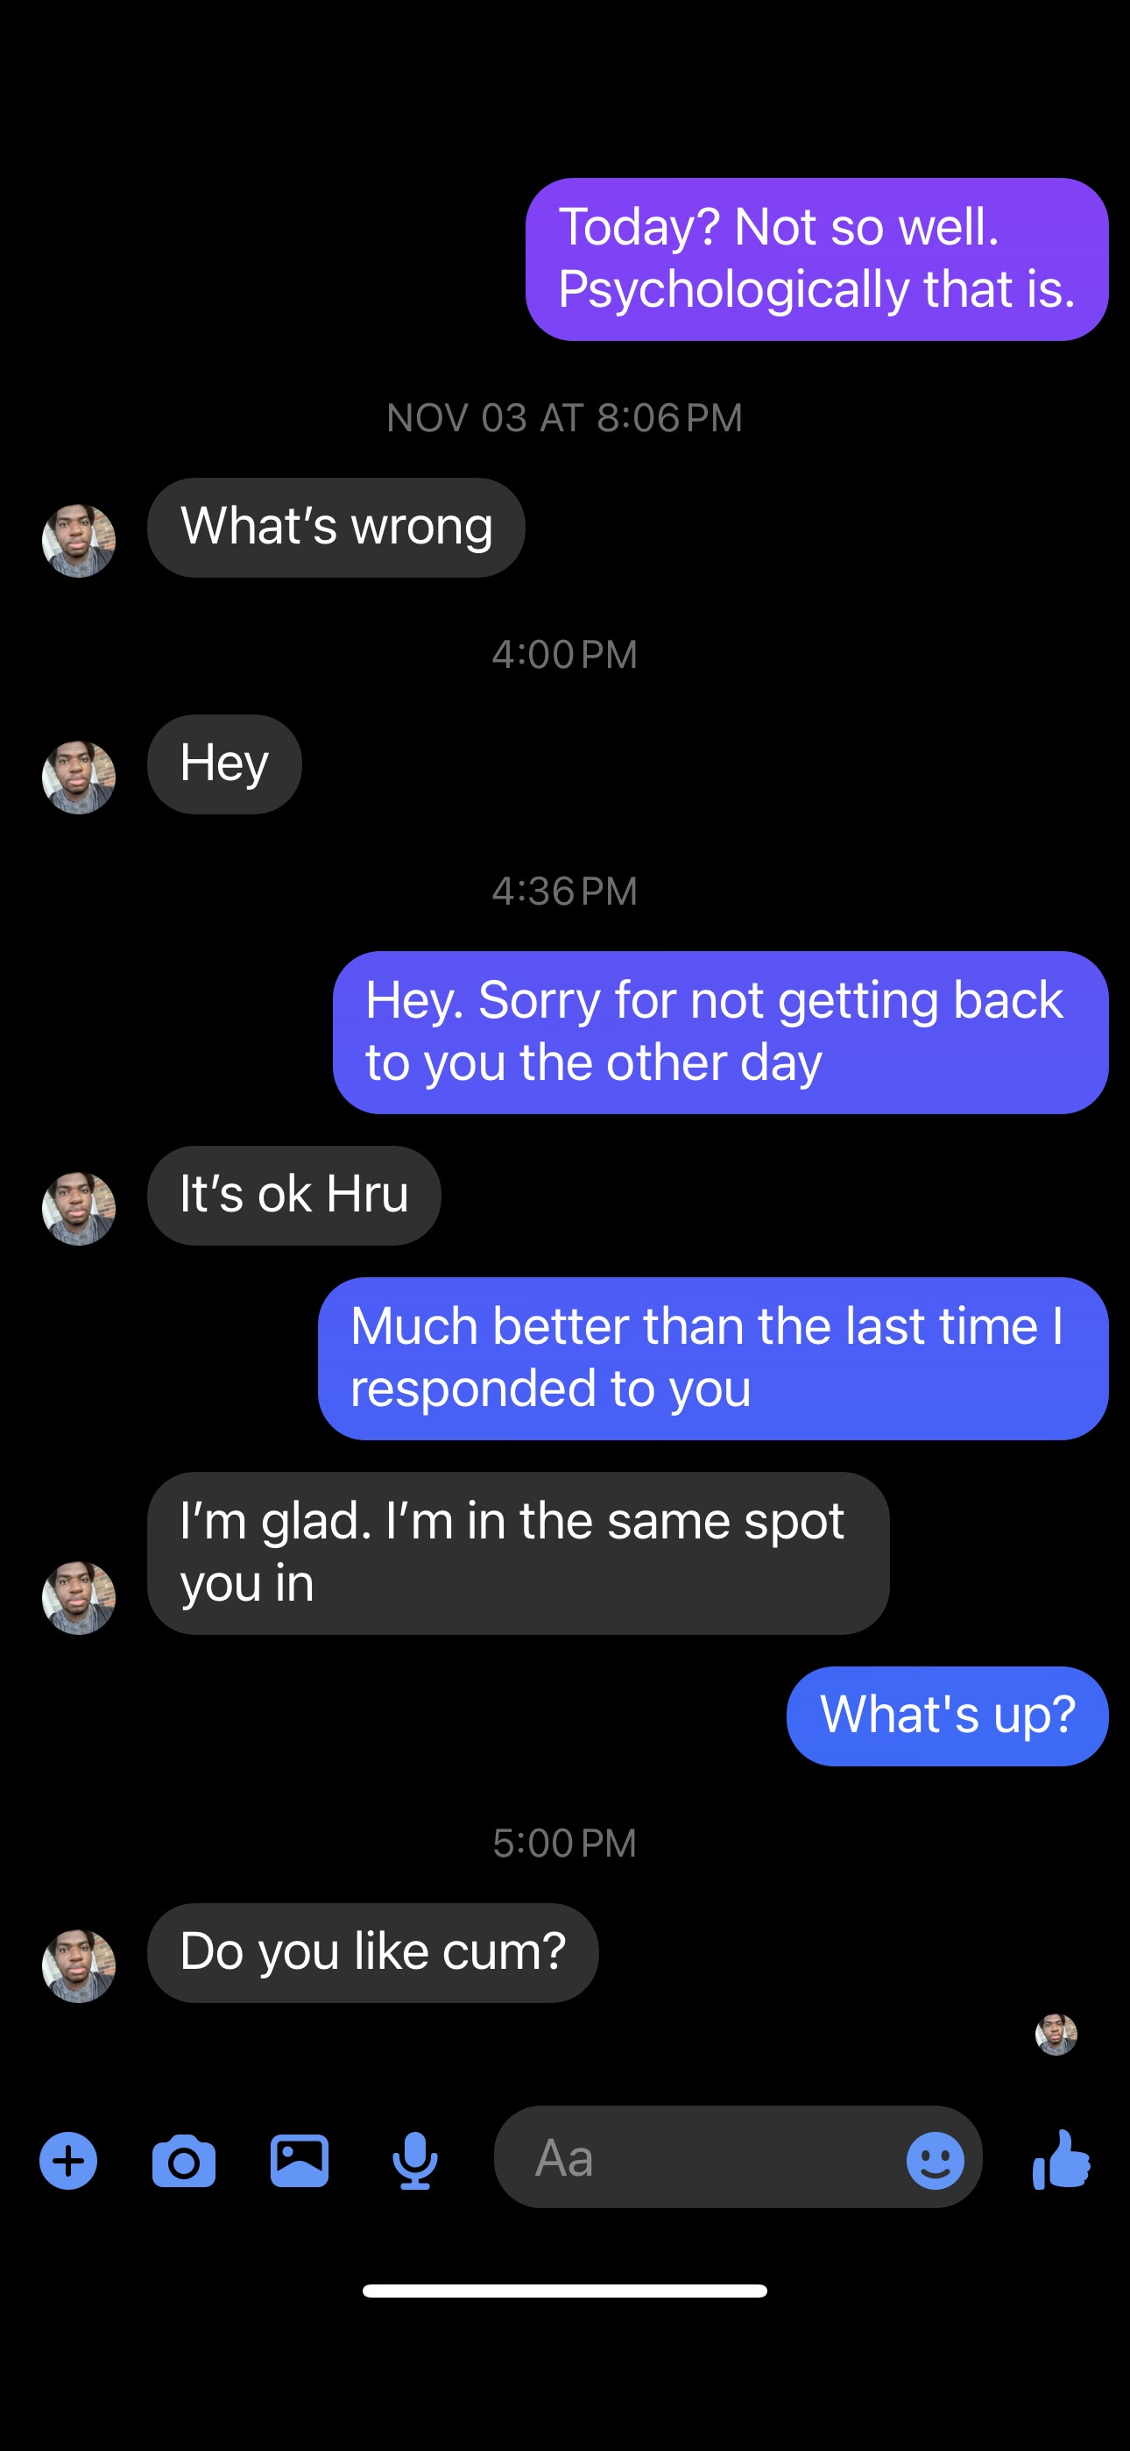1130x2451 pixels.
Task: Open the emoji picker smiley icon
Action: [x=935, y=2160]
